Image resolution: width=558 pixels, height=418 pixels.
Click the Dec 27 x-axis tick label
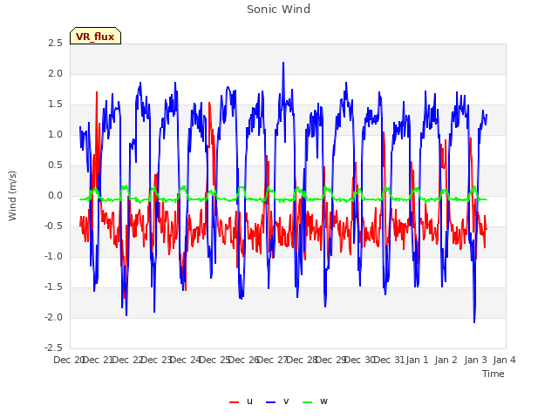(x=273, y=360)
